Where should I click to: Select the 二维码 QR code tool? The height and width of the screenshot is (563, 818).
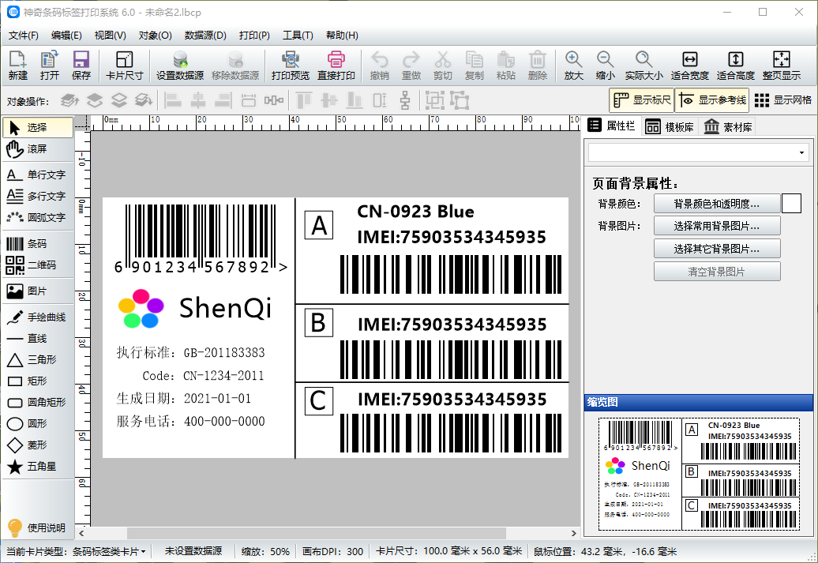[36, 265]
